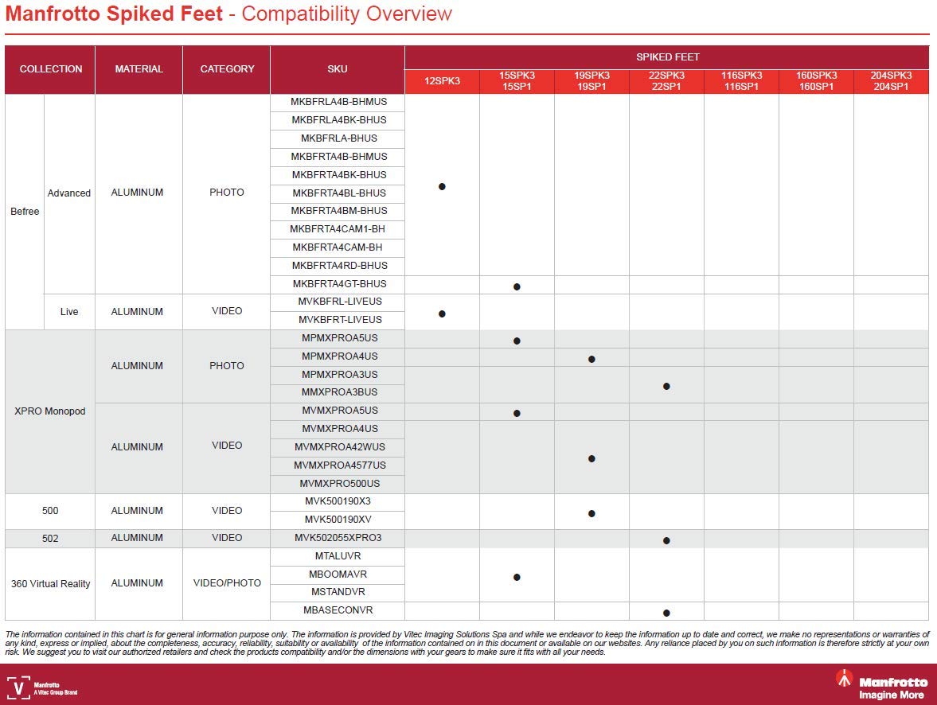
Task: Select the SKU column header
Action: tap(338, 69)
